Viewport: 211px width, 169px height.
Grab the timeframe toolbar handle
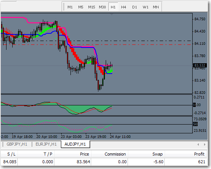tap(64, 7)
